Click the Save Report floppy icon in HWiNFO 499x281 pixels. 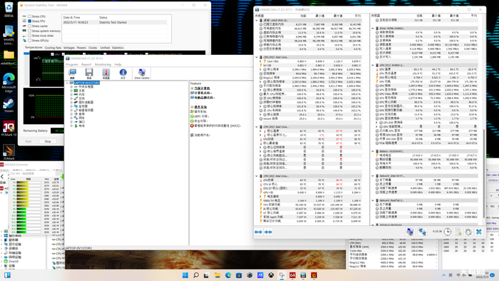pos(89,74)
